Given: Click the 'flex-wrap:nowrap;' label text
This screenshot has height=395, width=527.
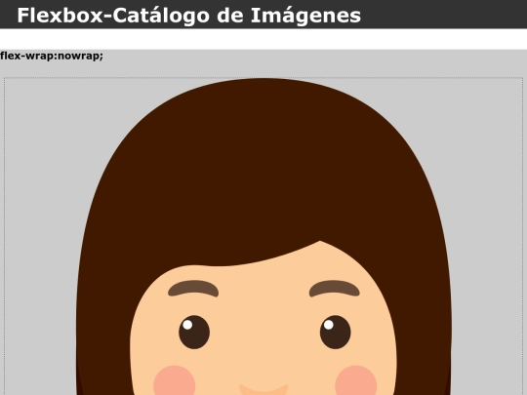Looking at the screenshot, I should pos(52,56).
